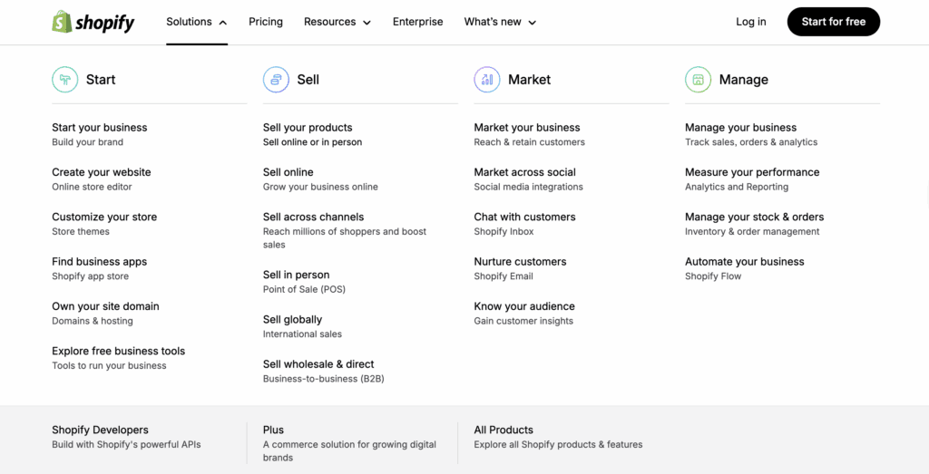Viewport: 929px width, 474px height.
Task: Click the 'Track sales, orders & analytics' subtitle
Action: click(x=751, y=142)
